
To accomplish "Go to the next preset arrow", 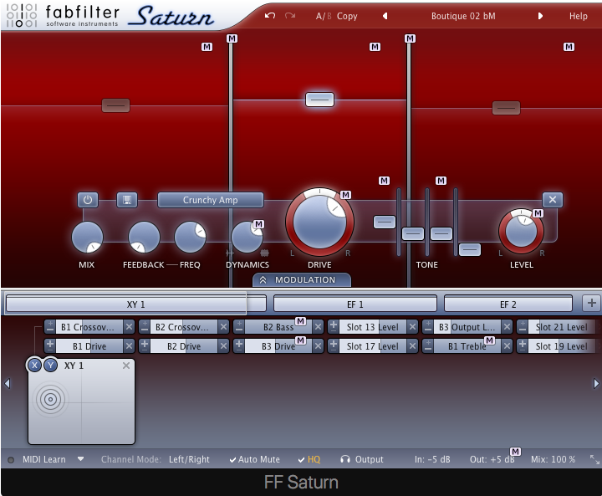I will pos(541,16).
